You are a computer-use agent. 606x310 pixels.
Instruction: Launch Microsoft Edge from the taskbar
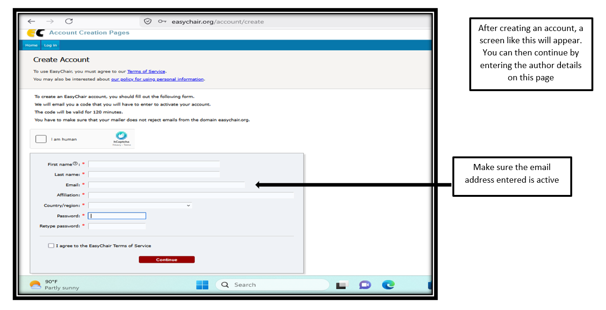388,285
